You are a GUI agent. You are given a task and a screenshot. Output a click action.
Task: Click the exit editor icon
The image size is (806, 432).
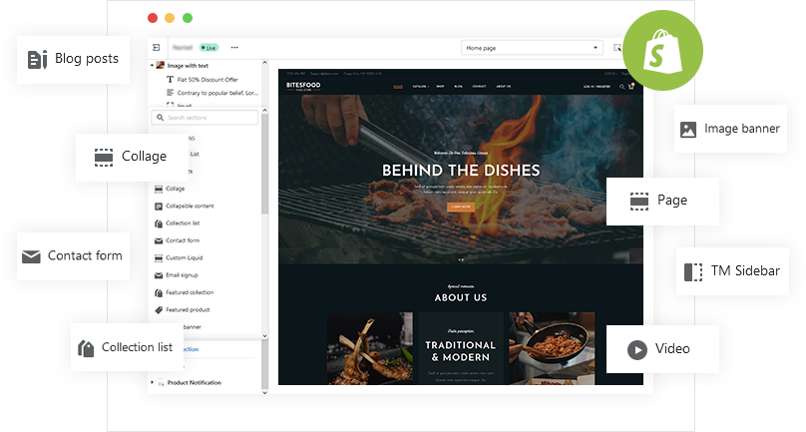[x=157, y=47]
